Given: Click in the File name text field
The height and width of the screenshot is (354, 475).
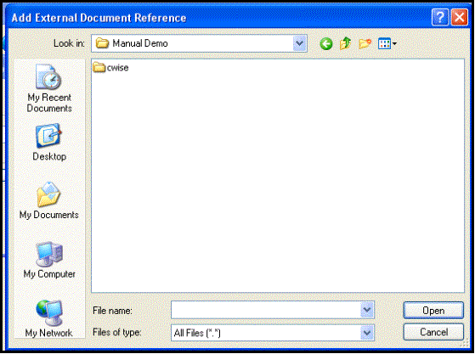Looking at the screenshot, I should click(266, 310).
